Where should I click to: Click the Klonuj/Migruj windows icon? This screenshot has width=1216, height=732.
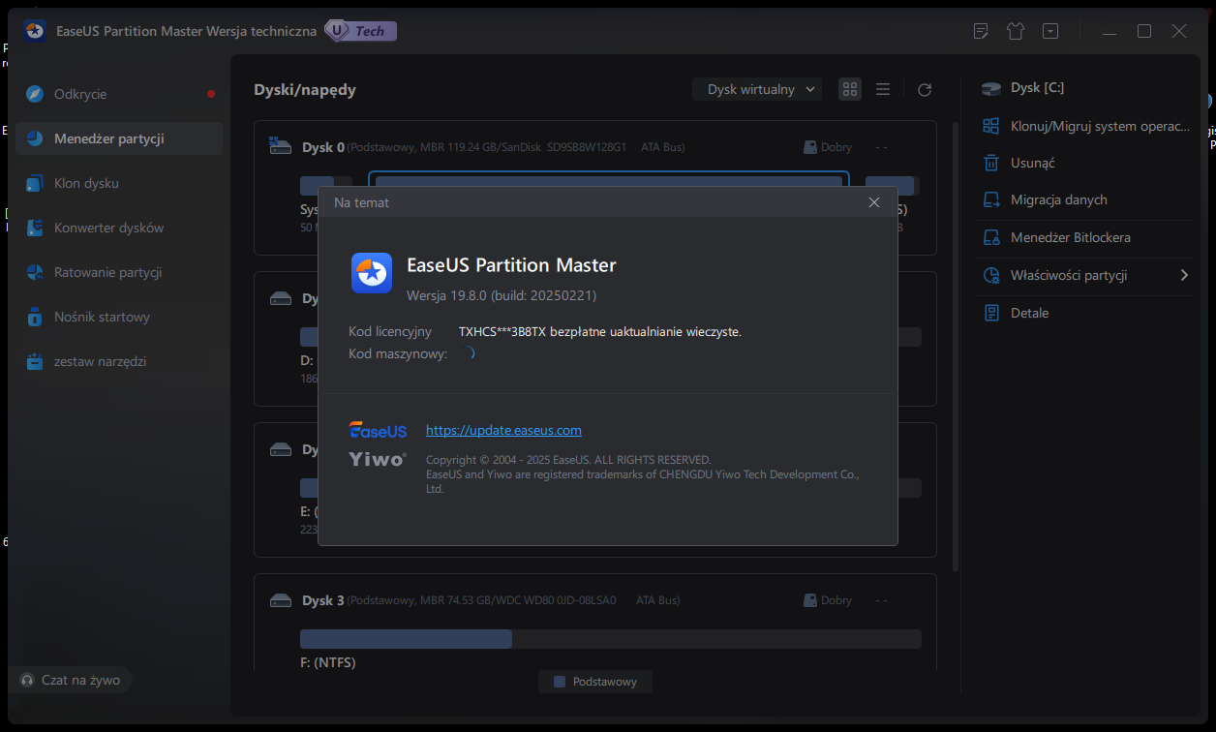tap(990, 126)
